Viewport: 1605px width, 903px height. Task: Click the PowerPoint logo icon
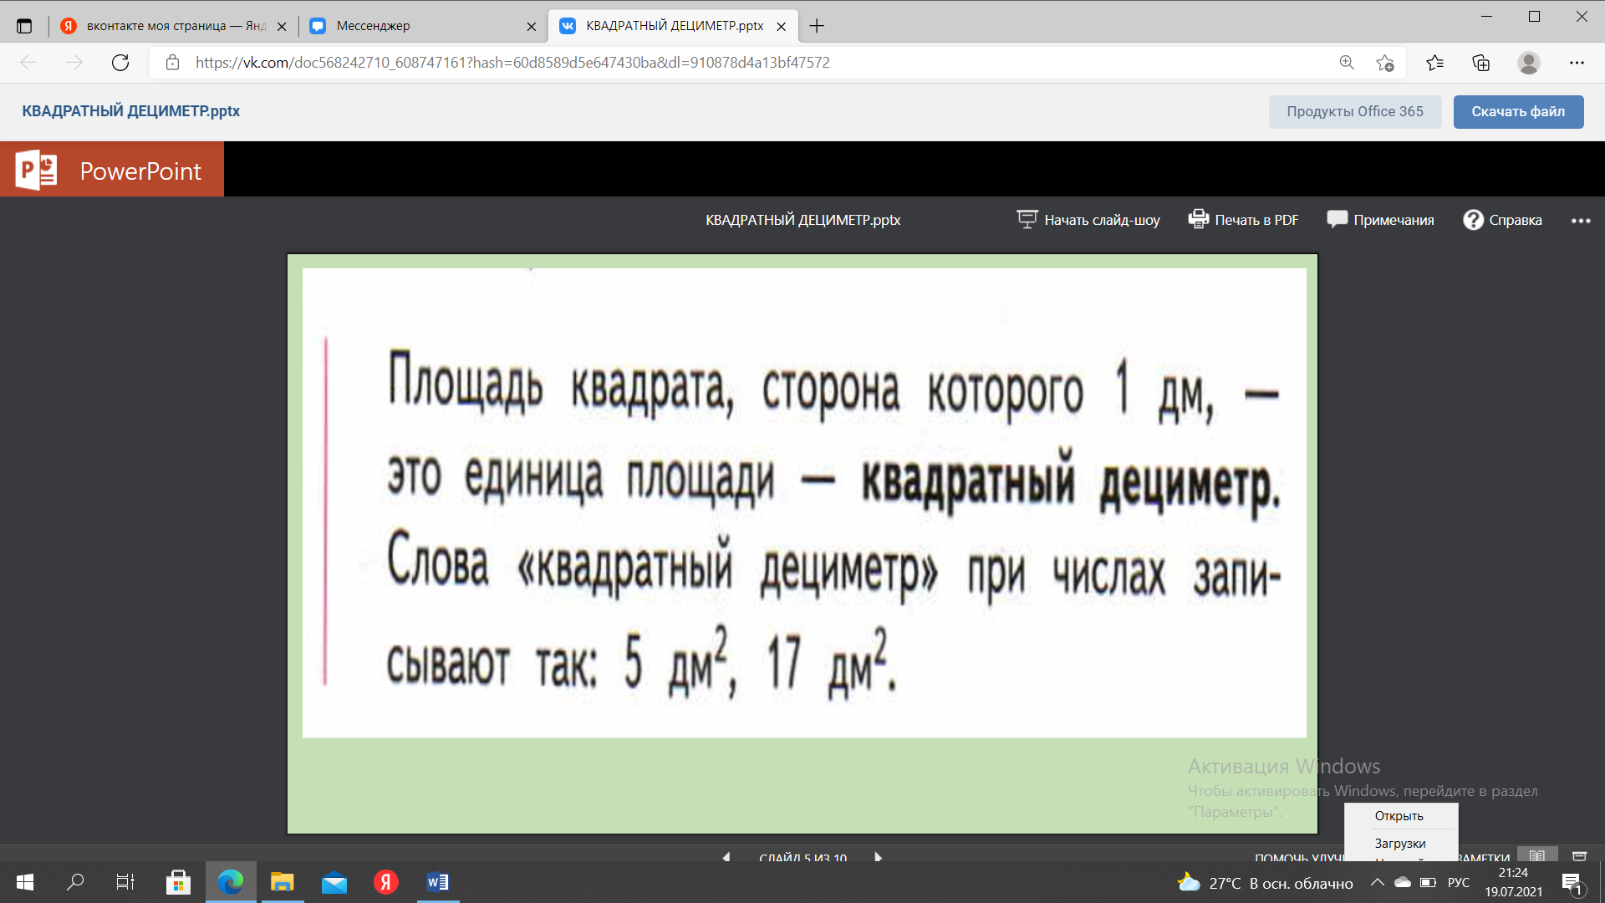36,171
